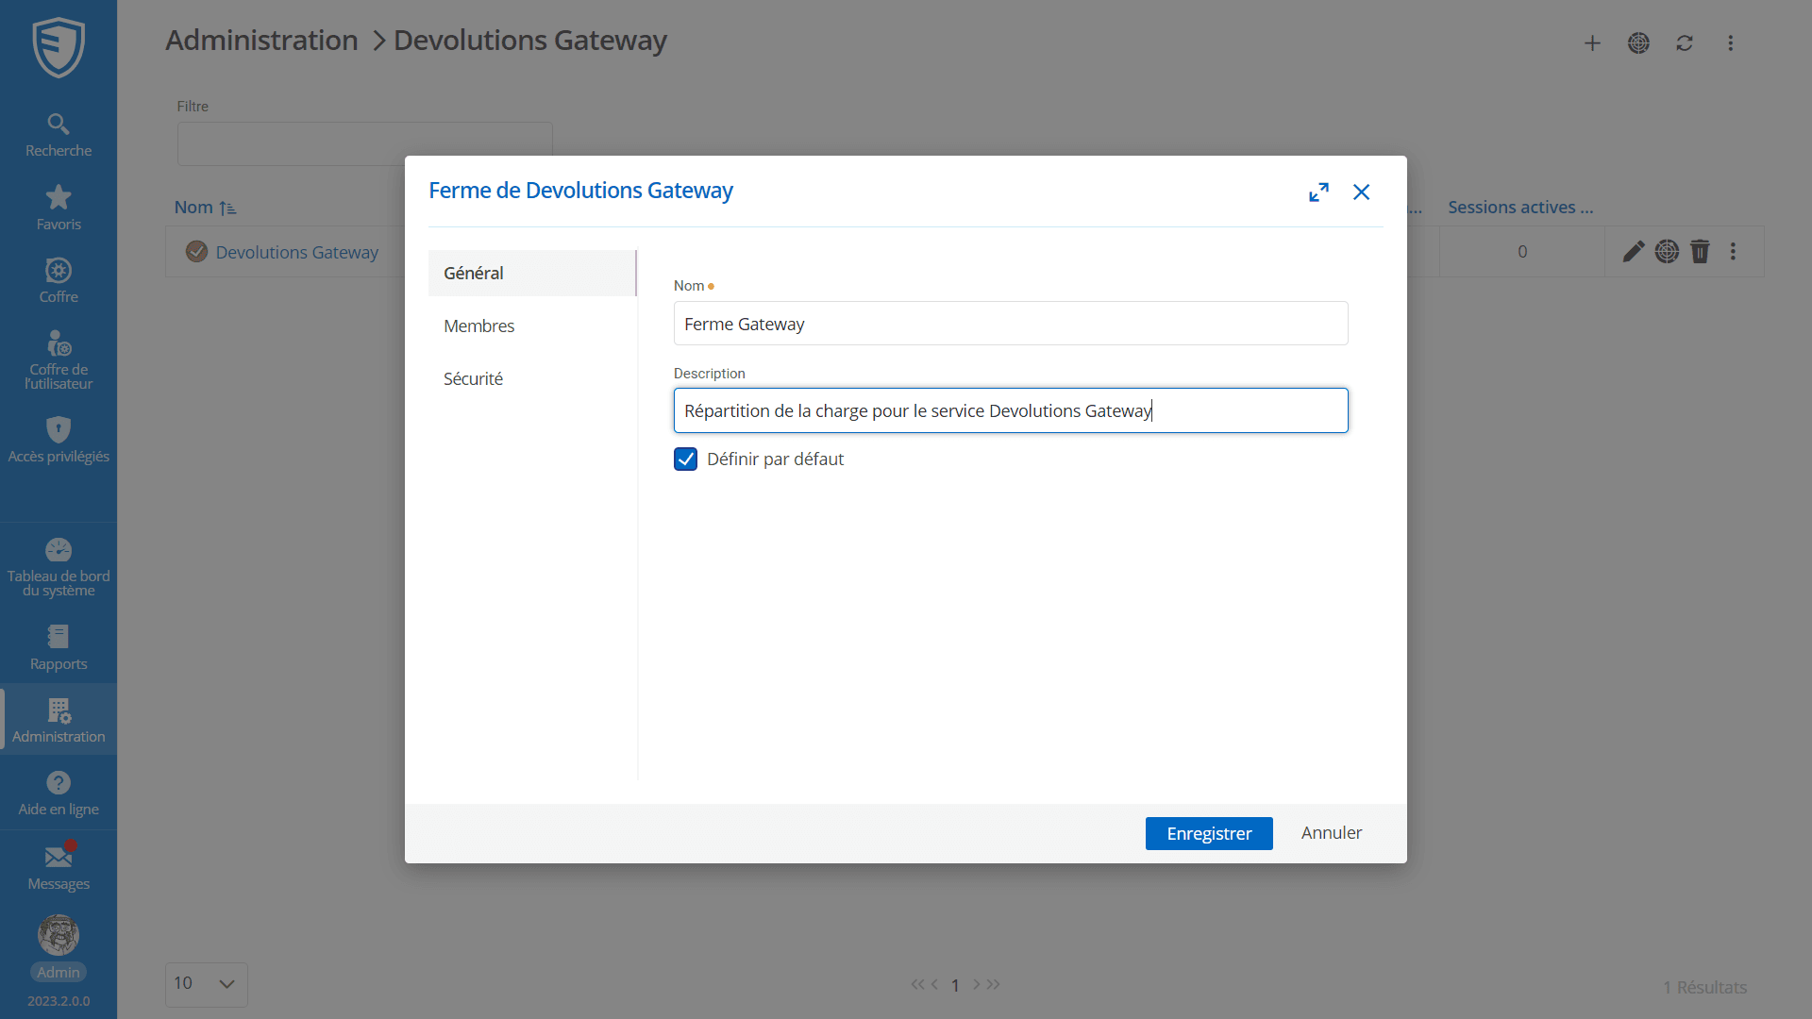Open the page size dropdown showing 10
Screen dimensions: 1812x1019
tap(206, 984)
